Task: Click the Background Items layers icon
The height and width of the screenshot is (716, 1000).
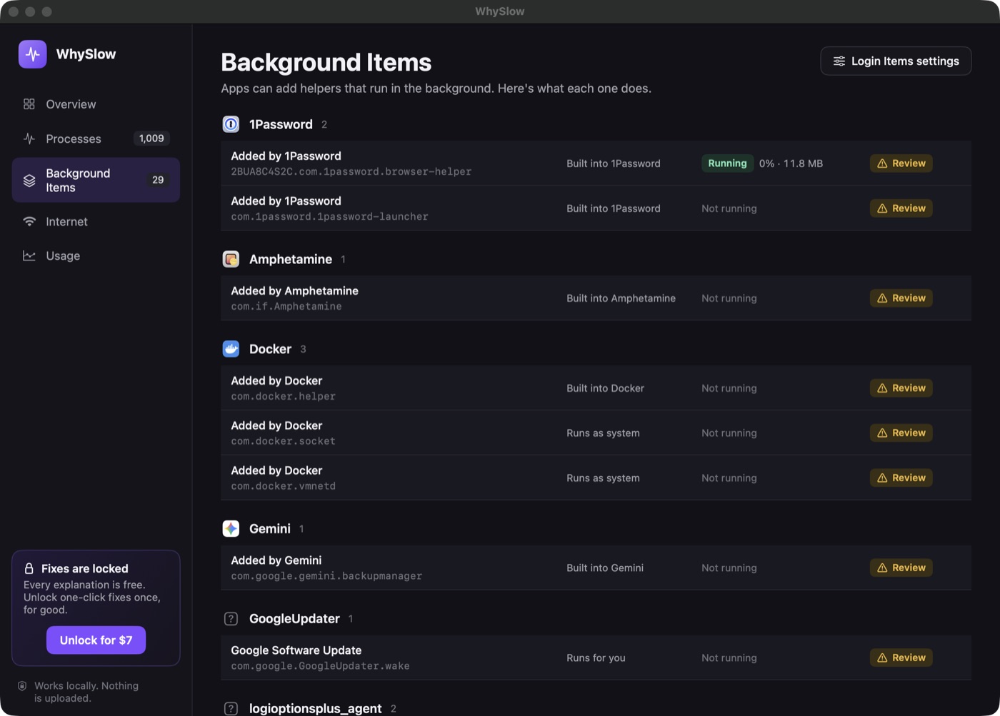Action: [29, 180]
